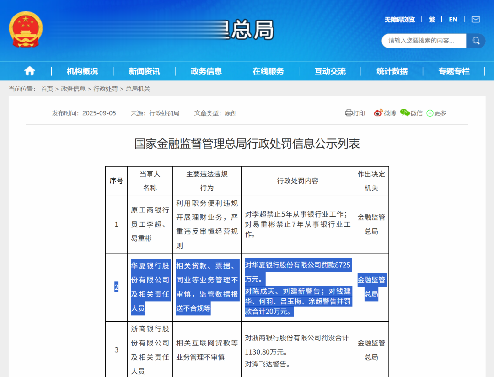Image resolution: width=494 pixels, height=377 pixels.
Task: Click row number 1 cell
Action: pyautogui.click(x=116, y=224)
